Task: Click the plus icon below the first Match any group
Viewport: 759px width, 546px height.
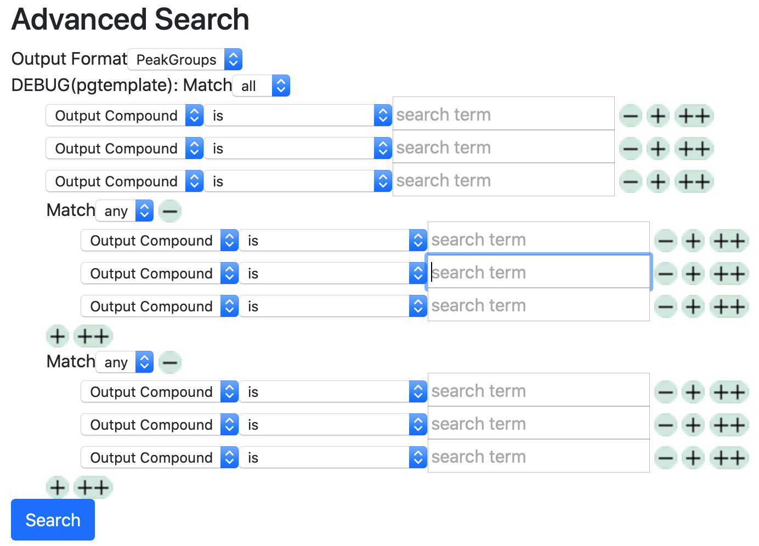Action: (58, 336)
